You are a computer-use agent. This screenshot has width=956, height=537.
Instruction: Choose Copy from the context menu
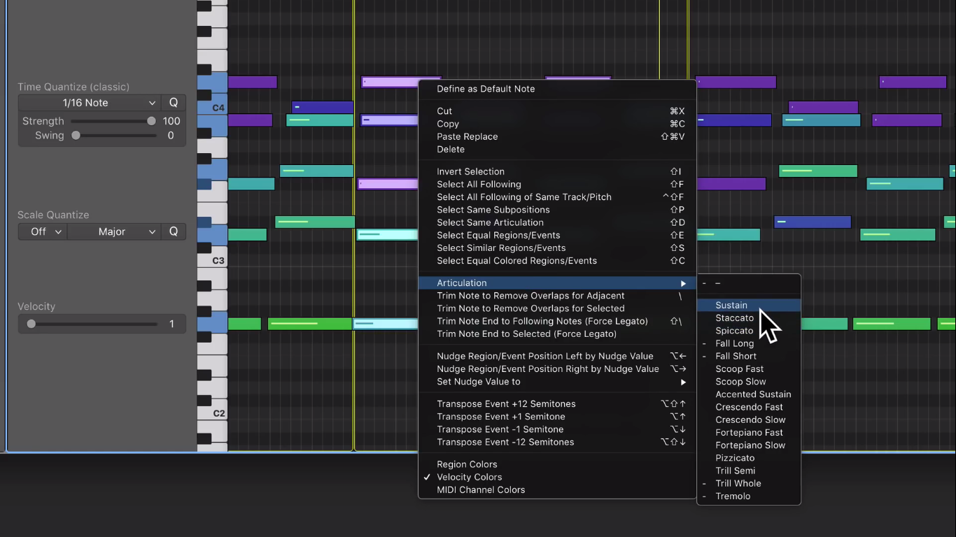click(x=557, y=124)
